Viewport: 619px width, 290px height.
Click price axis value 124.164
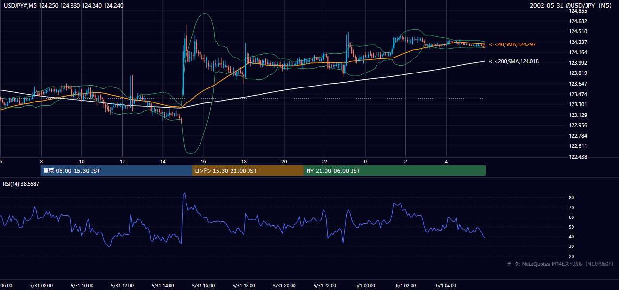click(577, 53)
